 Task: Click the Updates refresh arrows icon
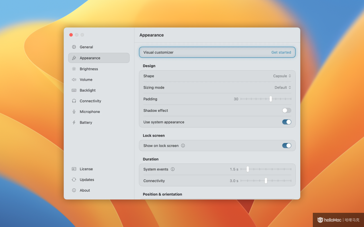click(74, 180)
